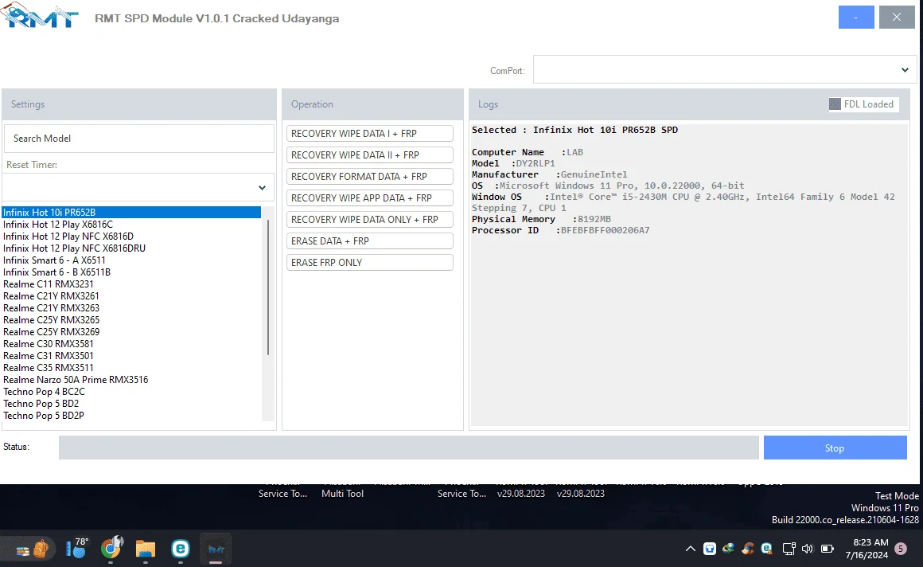The image size is (923, 567).
Task: Toggle the FDL Loaded checkbox
Action: tap(835, 104)
